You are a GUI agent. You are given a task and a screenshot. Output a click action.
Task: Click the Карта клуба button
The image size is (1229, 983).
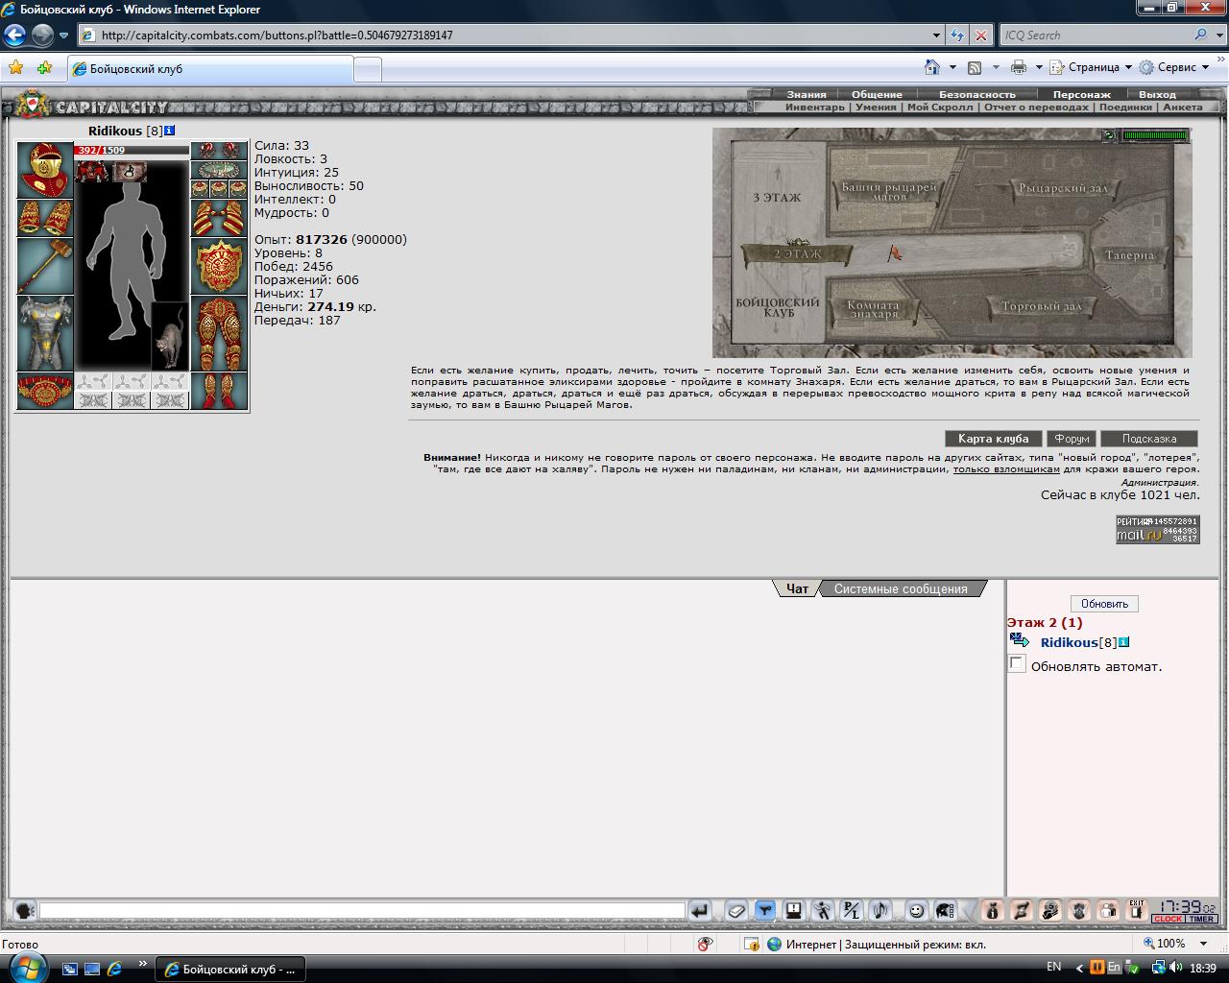(993, 439)
